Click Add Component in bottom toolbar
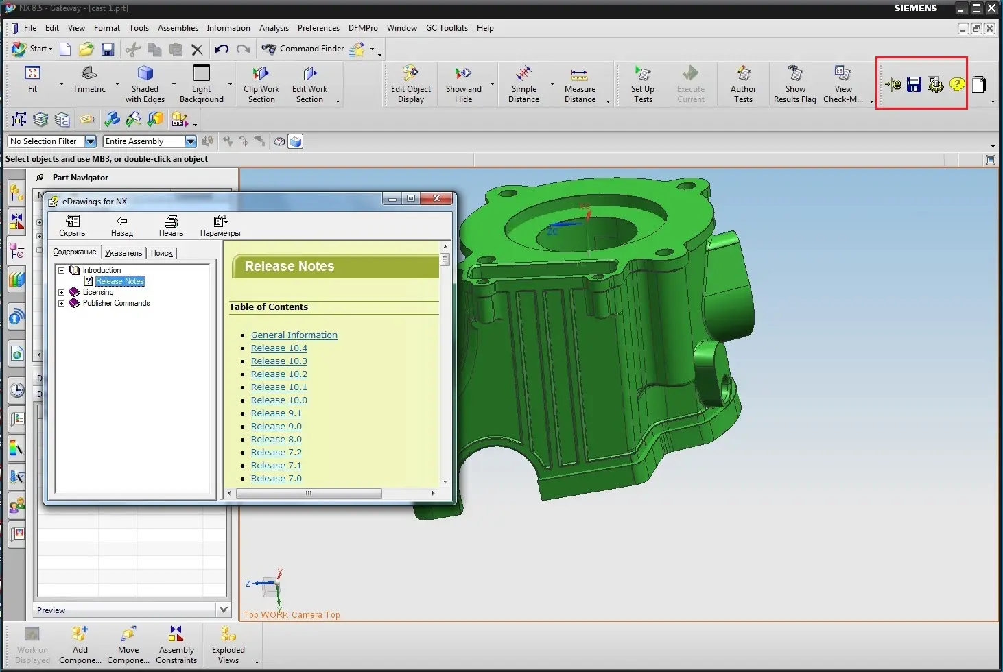 [x=80, y=645]
